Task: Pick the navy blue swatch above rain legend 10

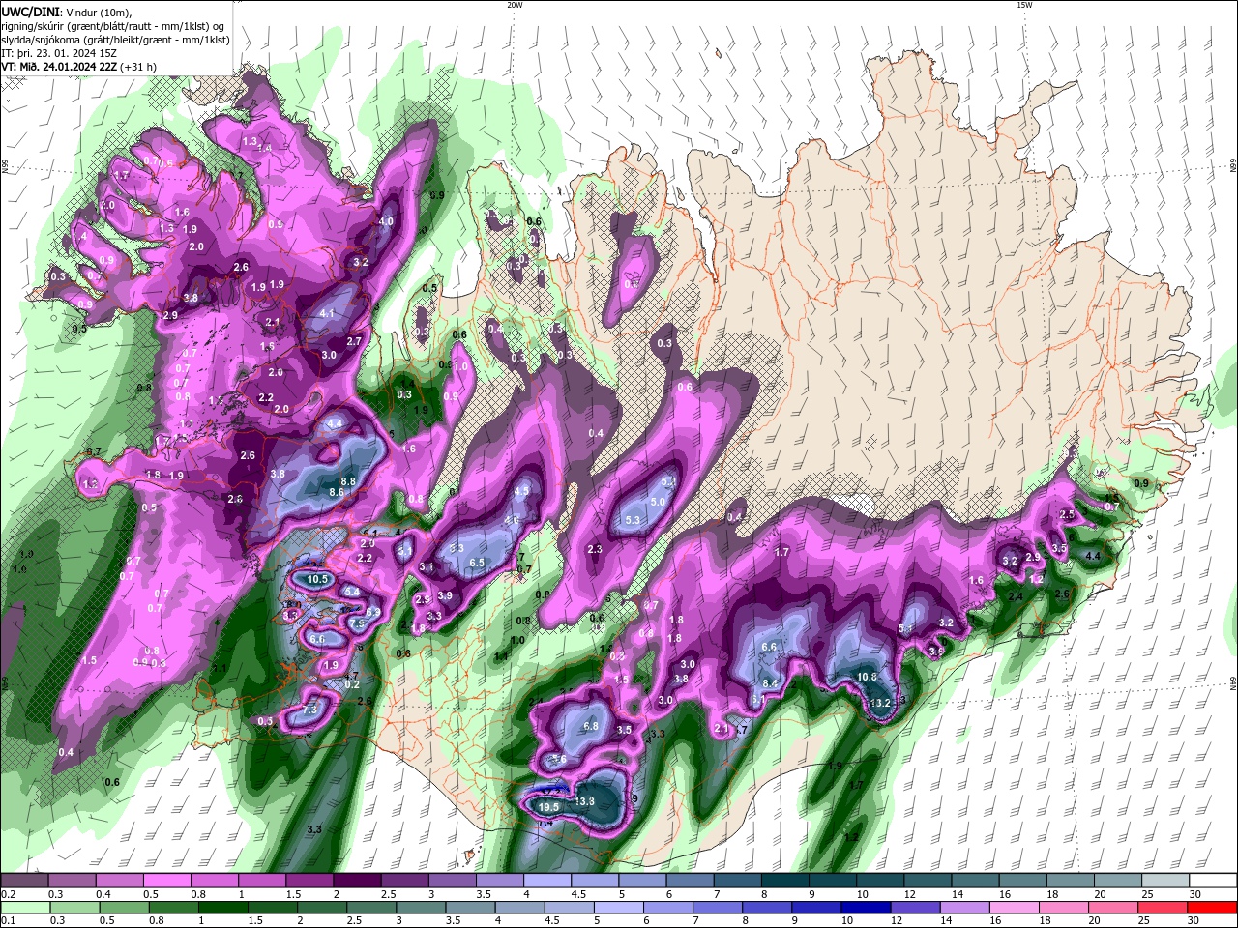Action: click(865, 907)
